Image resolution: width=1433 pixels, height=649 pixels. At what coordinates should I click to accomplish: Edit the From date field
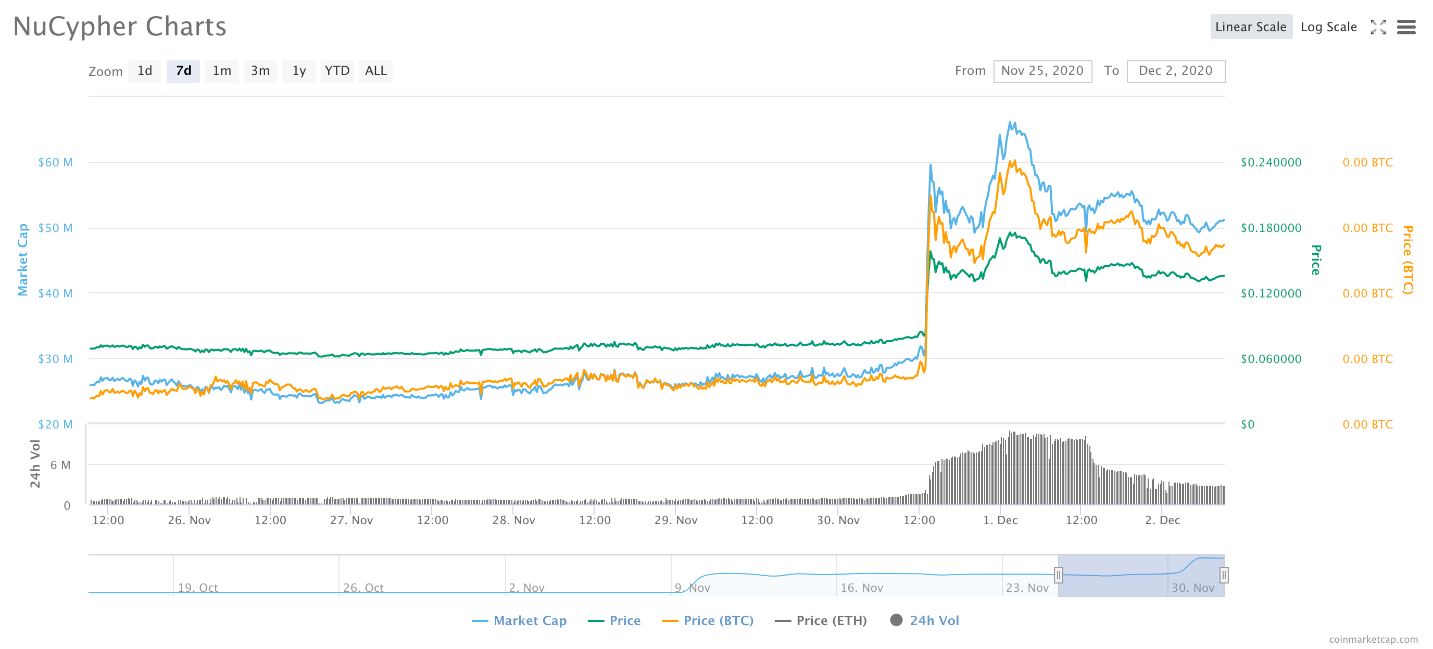click(1042, 71)
